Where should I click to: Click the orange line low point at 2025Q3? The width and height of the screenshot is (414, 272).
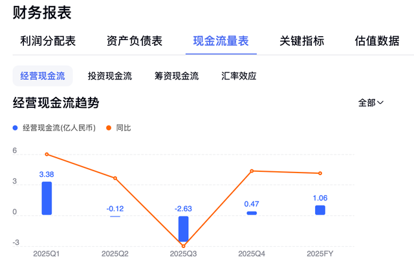point(183,246)
